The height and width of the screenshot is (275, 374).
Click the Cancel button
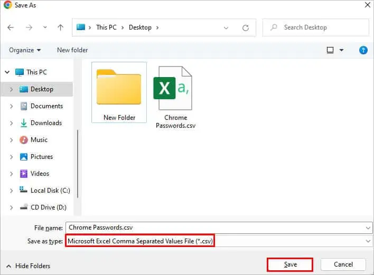pos(343,264)
